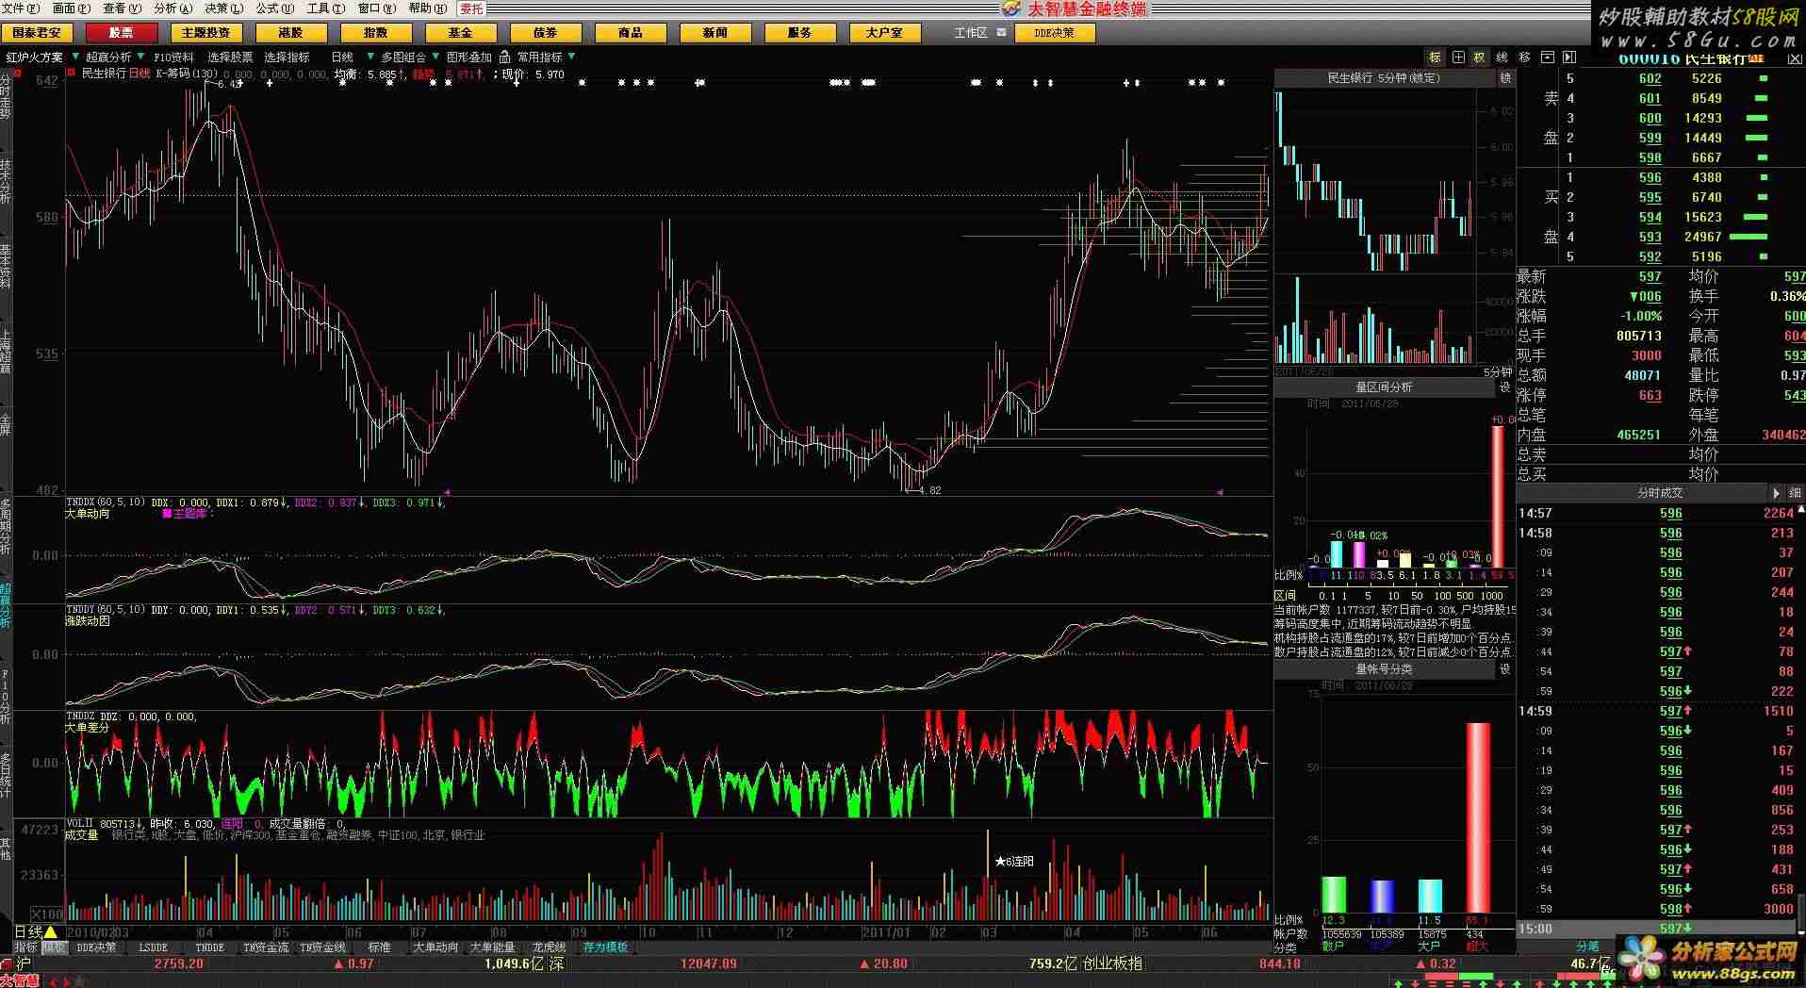Open the 主题投资 section

(x=205, y=32)
